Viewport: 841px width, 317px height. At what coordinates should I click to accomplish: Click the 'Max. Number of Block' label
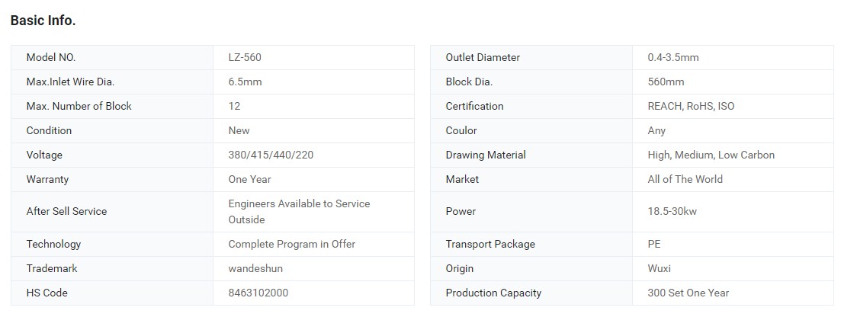[x=79, y=106]
